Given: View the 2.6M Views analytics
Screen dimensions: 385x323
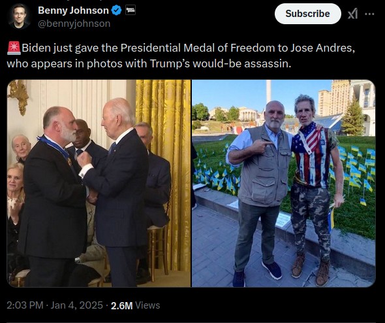Looking at the screenshot, I should [x=135, y=305].
